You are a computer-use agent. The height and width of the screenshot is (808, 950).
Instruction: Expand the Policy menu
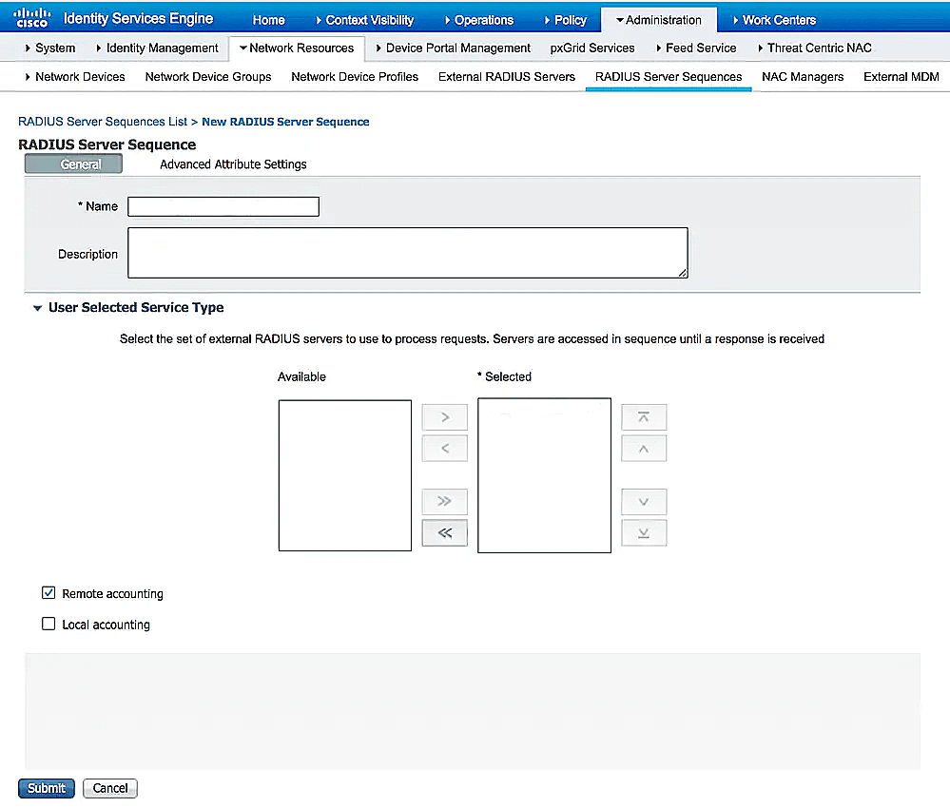click(x=565, y=20)
